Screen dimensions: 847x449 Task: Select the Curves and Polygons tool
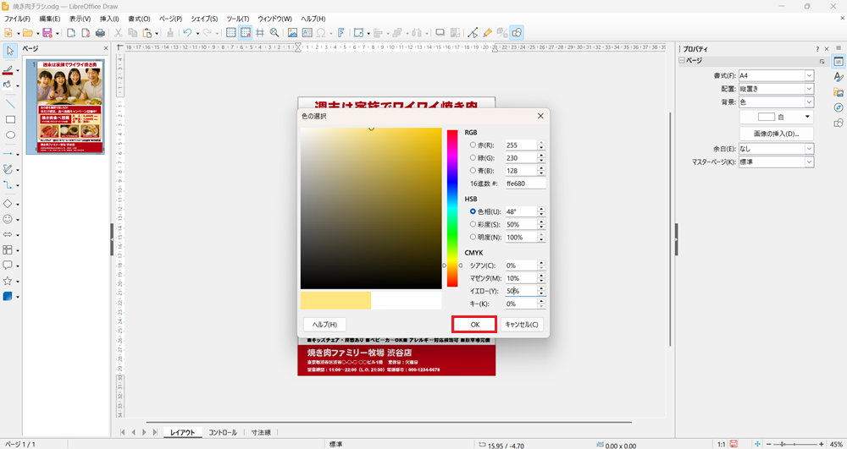tap(8, 169)
